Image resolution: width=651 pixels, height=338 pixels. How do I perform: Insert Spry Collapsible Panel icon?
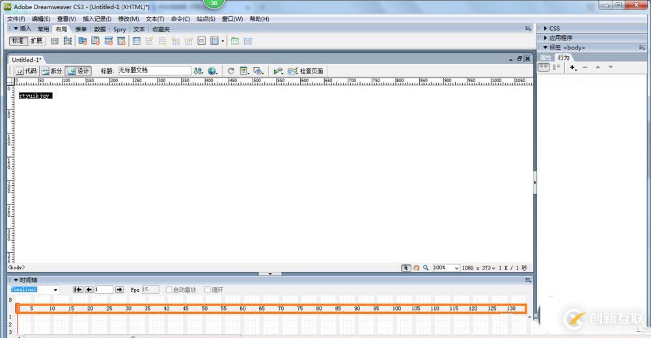pos(121,41)
